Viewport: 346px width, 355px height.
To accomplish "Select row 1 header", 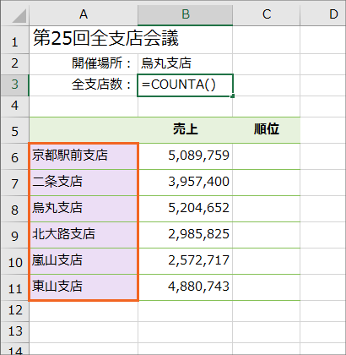I will click(x=14, y=40).
